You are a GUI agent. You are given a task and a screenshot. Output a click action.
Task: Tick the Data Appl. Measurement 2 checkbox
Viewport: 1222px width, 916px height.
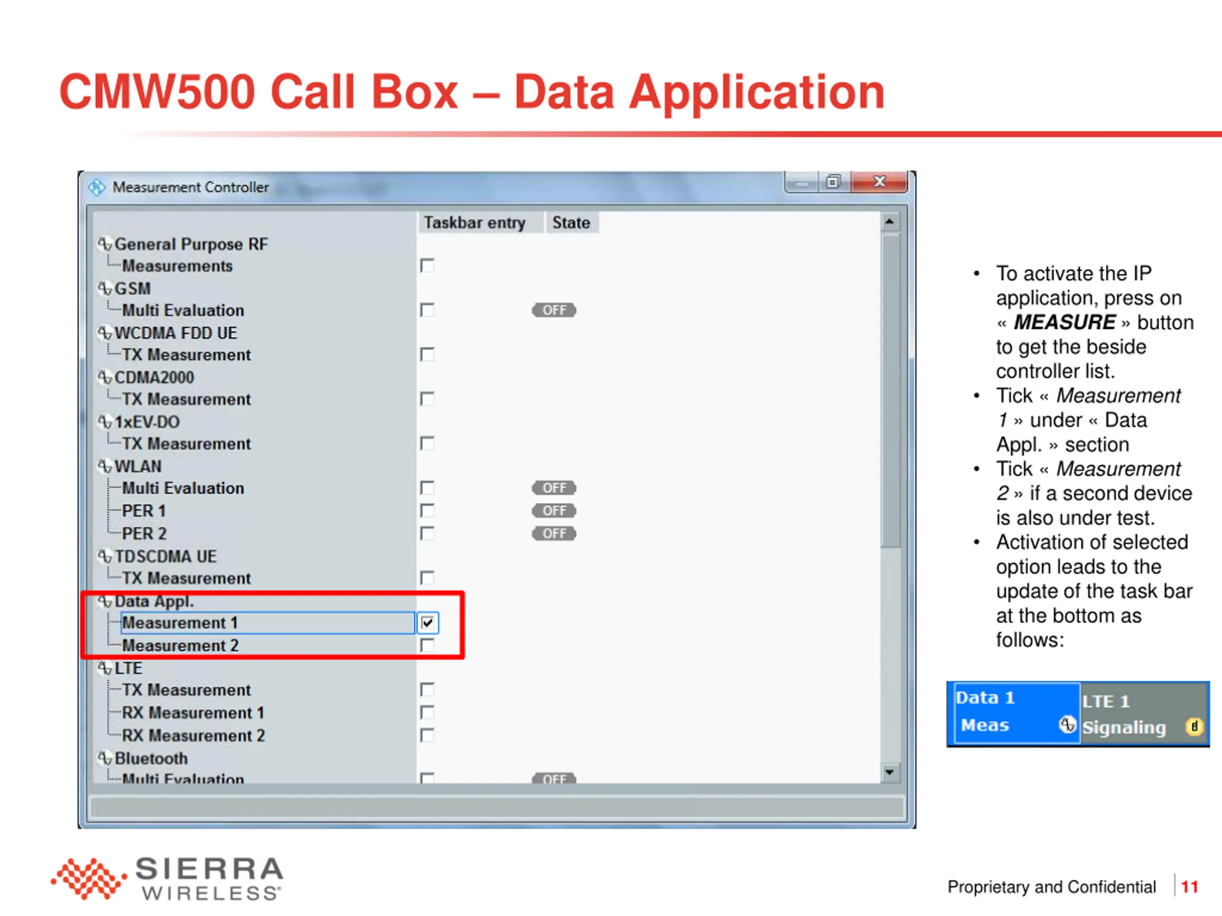tap(427, 645)
